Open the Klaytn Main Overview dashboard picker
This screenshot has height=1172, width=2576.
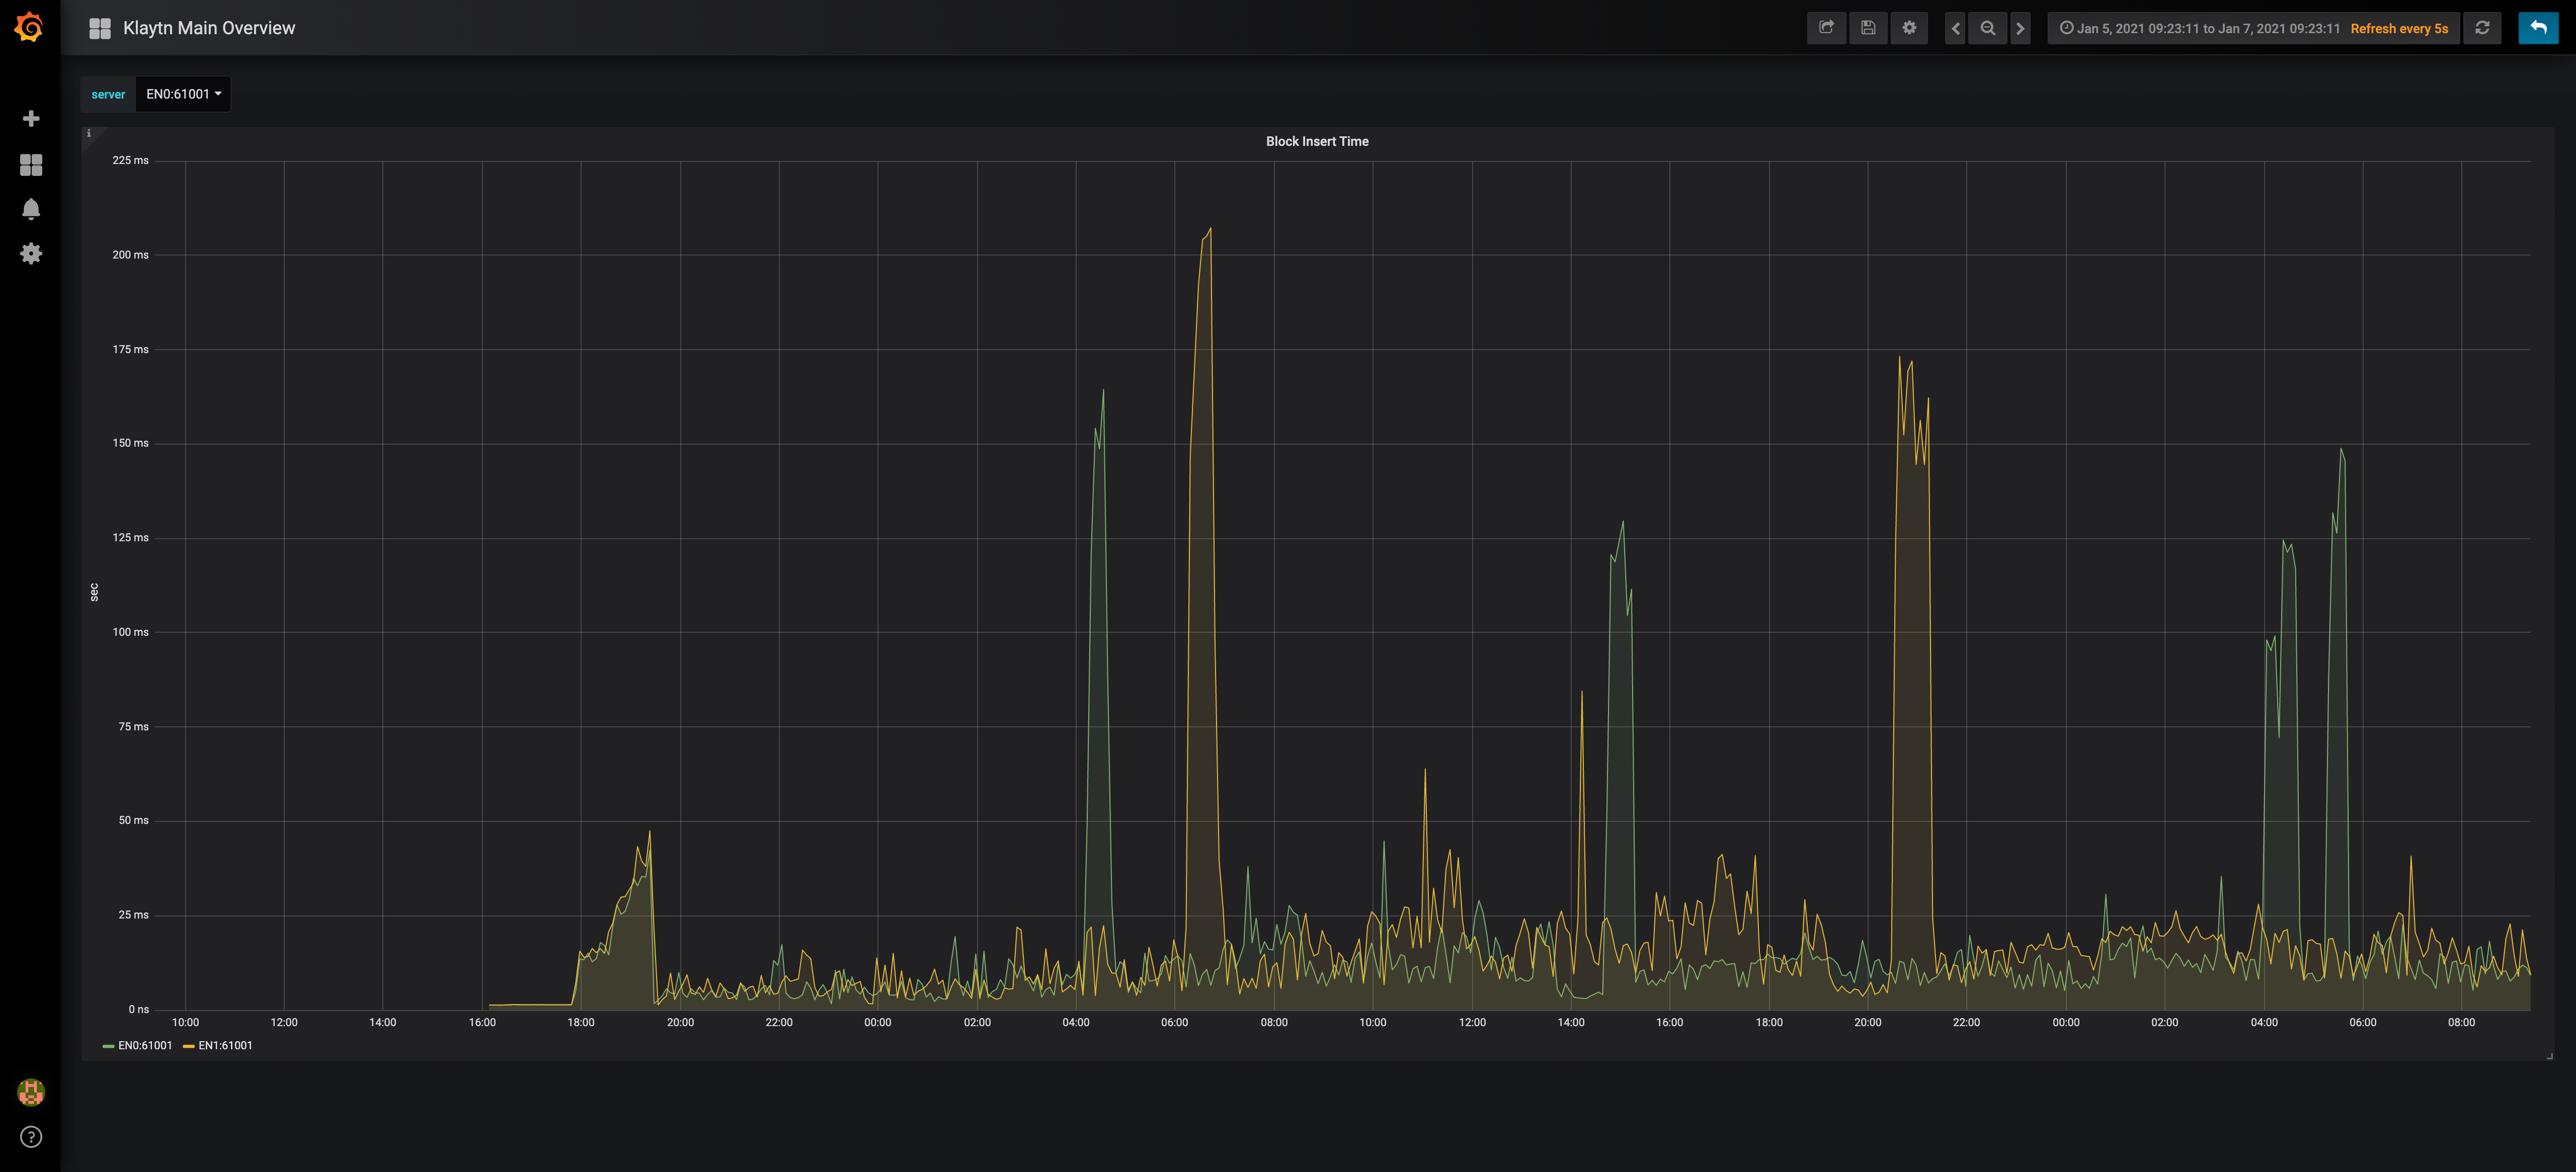208,28
